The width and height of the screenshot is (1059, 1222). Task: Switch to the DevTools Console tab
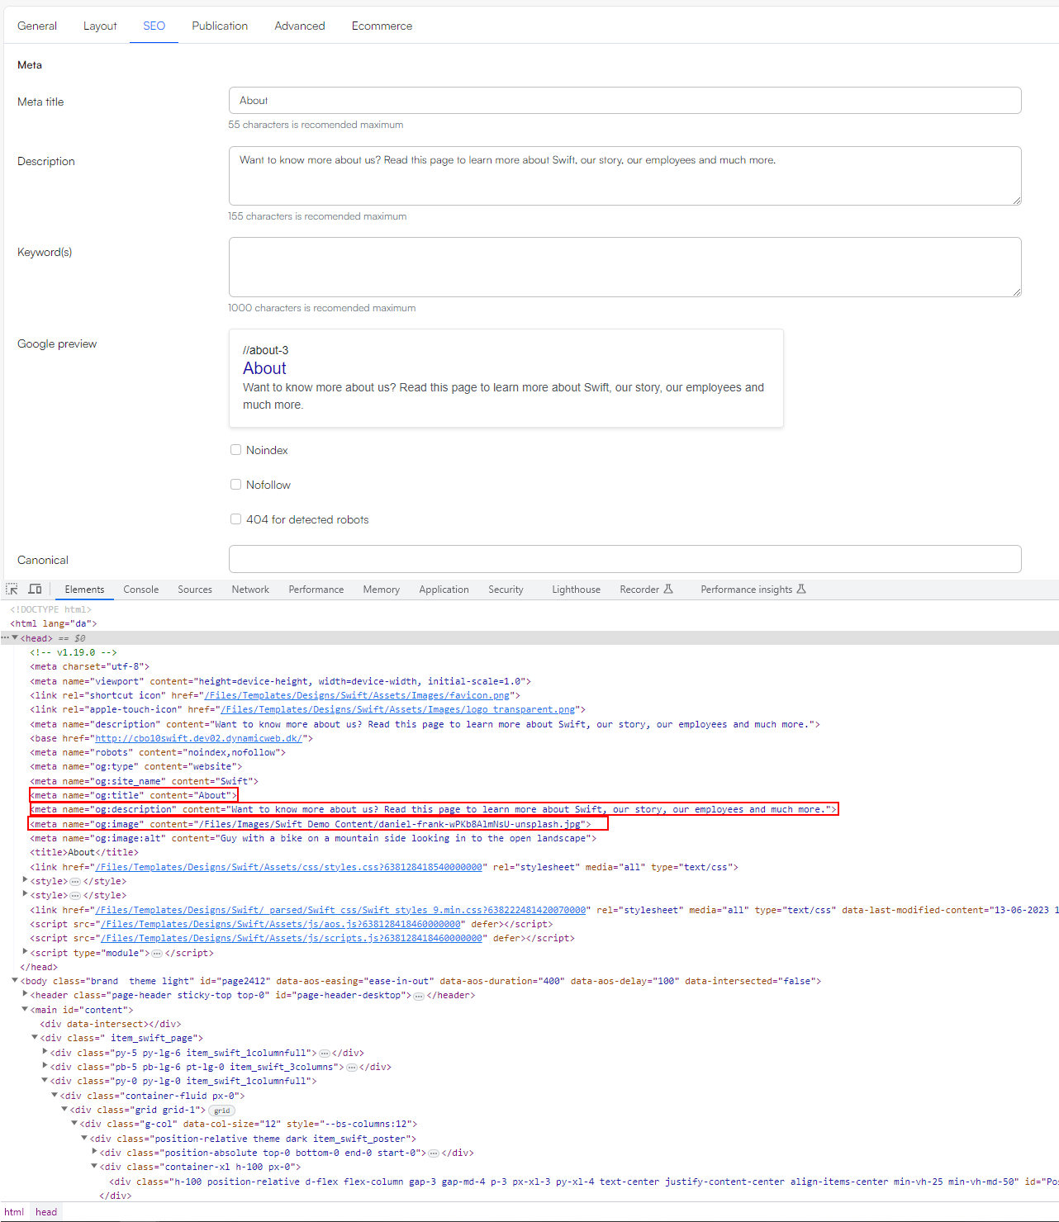(141, 590)
